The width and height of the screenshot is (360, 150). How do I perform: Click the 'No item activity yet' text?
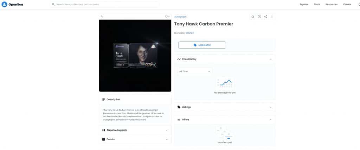point(225,93)
